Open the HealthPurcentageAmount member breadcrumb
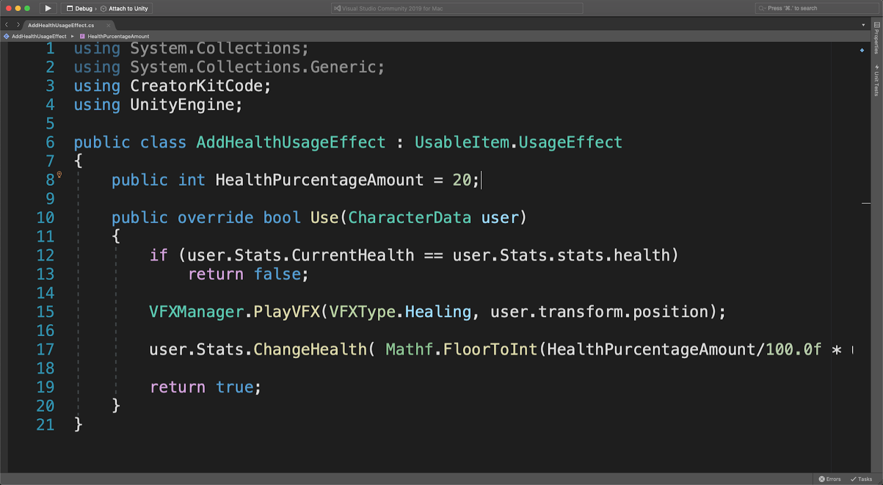883x485 pixels. (x=118, y=36)
